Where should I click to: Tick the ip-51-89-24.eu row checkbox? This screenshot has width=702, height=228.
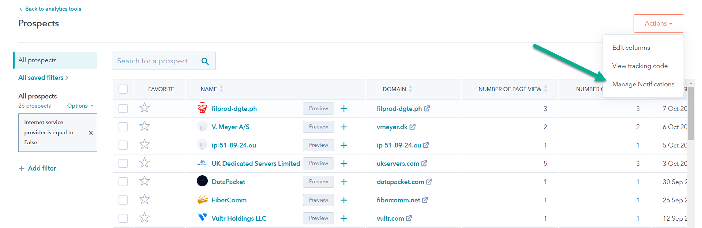click(123, 145)
